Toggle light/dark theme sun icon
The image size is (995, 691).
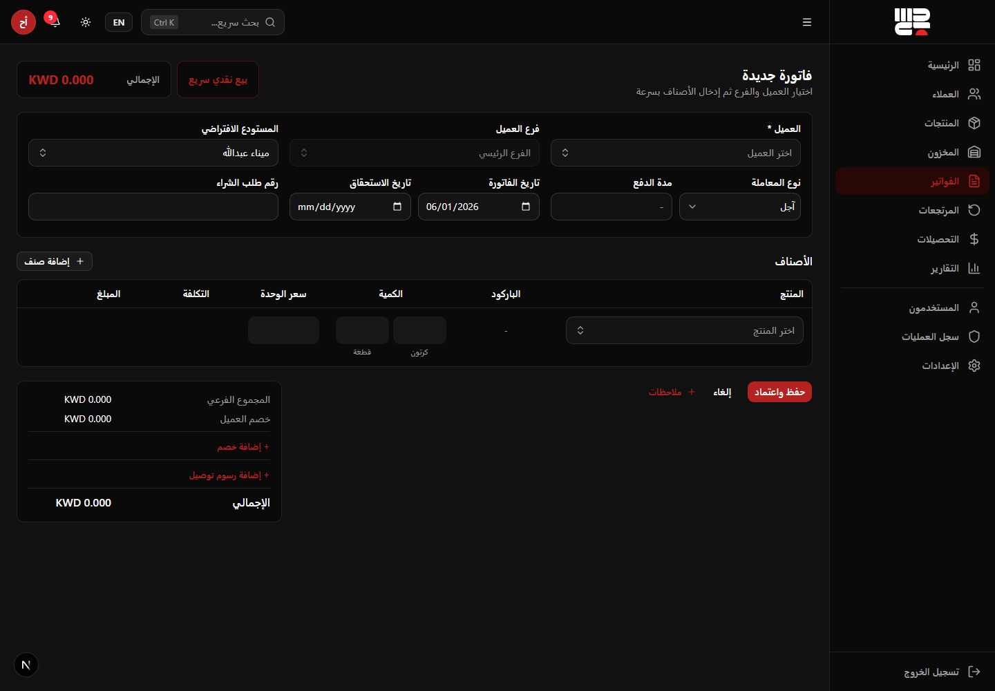pyautogui.click(x=86, y=22)
